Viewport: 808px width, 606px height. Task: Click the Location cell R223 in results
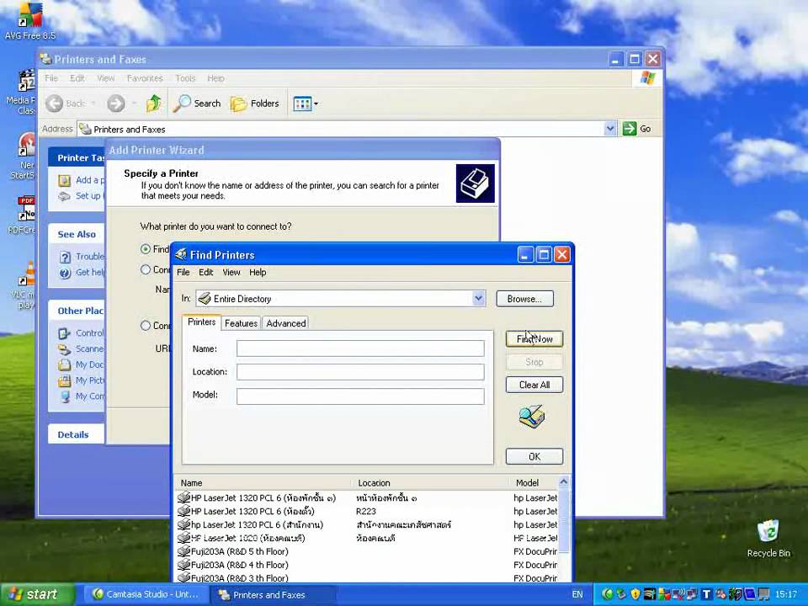coord(366,511)
